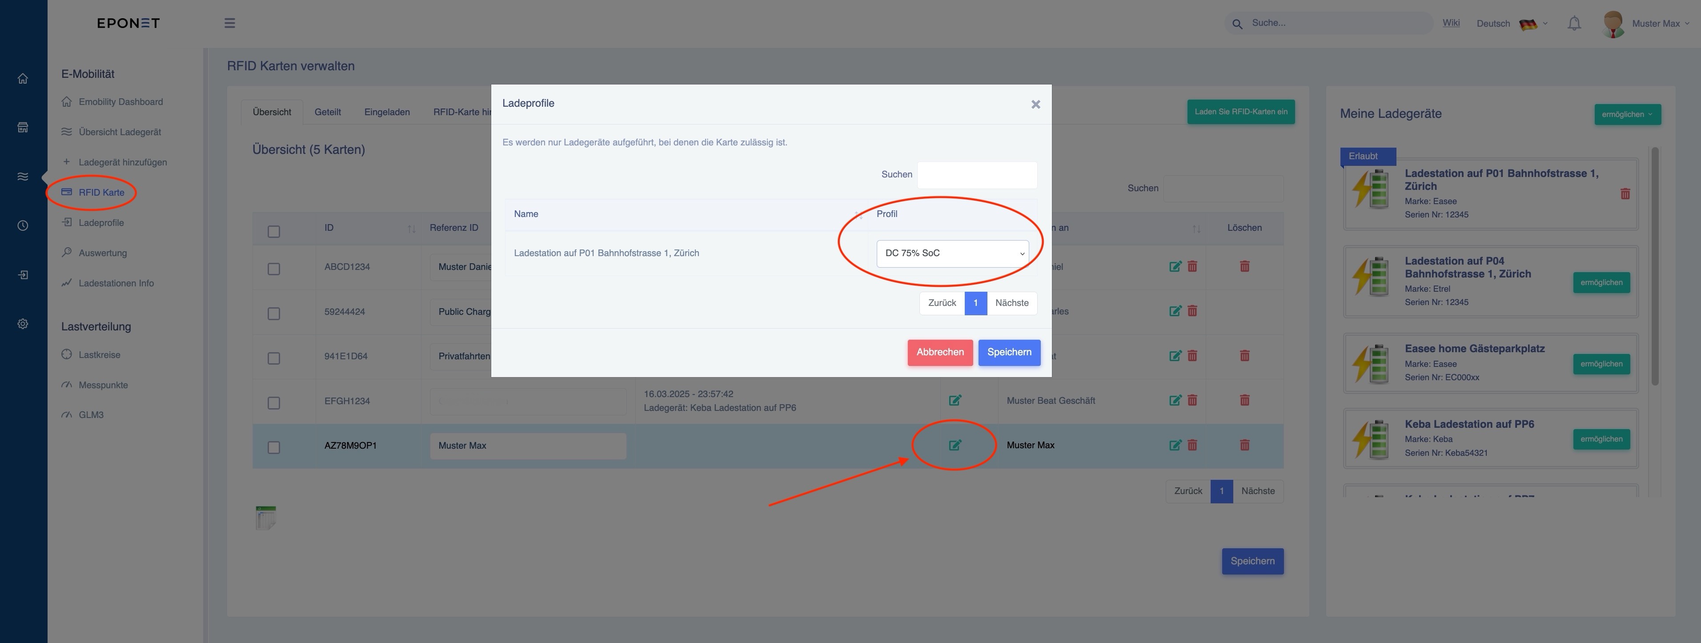1701x643 pixels.
Task: Tick the checkbox for card 941E1D64
Action: pyautogui.click(x=273, y=358)
